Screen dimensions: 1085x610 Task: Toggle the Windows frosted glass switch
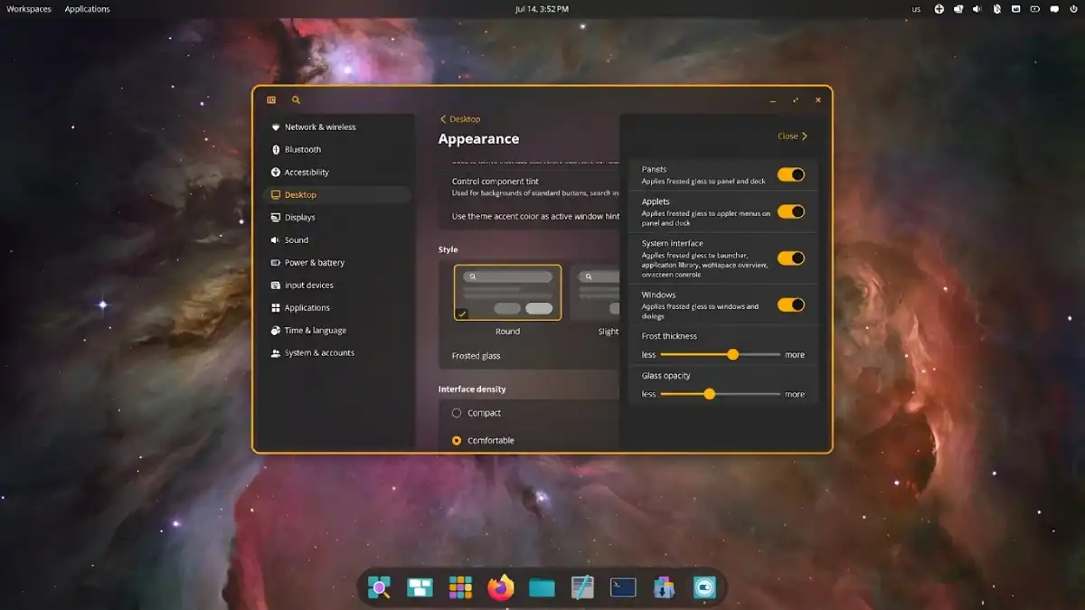point(791,305)
